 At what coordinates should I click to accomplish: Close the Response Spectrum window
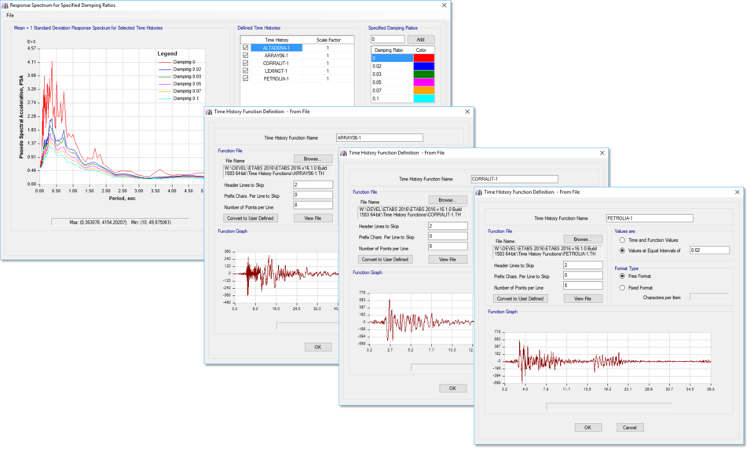(443, 5)
